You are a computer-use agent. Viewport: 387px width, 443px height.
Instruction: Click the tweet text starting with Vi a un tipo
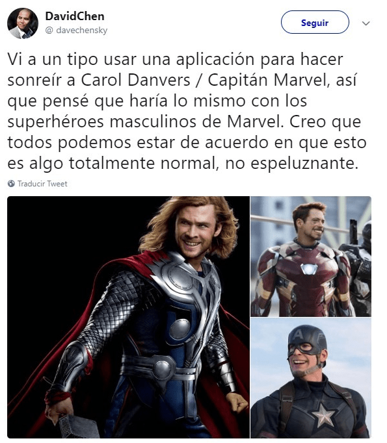coord(187,111)
